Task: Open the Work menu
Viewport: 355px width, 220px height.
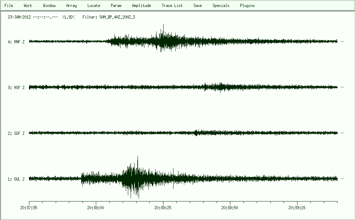Action: pyautogui.click(x=28, y=6)
